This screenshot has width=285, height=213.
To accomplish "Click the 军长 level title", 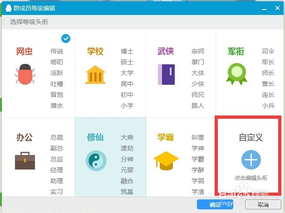I will [x=268, y=62].
